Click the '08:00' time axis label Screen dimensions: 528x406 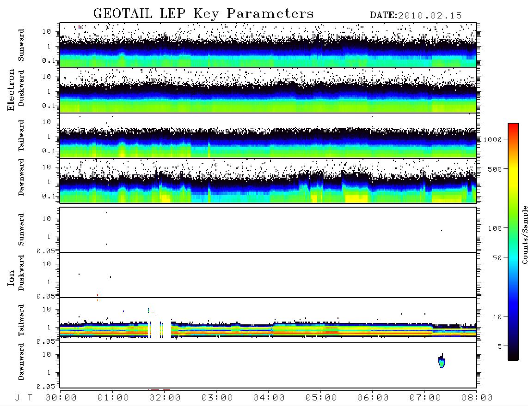[477, 398]
